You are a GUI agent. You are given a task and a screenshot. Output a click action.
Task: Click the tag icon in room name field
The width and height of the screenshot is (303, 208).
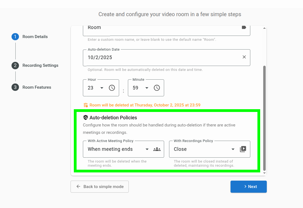[x=244, y=27]
